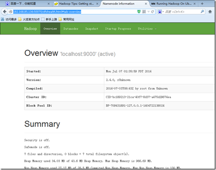Open the 访问最多 bookmark
The height and width of the screenshot is (170, 216).
click(9, 19)
